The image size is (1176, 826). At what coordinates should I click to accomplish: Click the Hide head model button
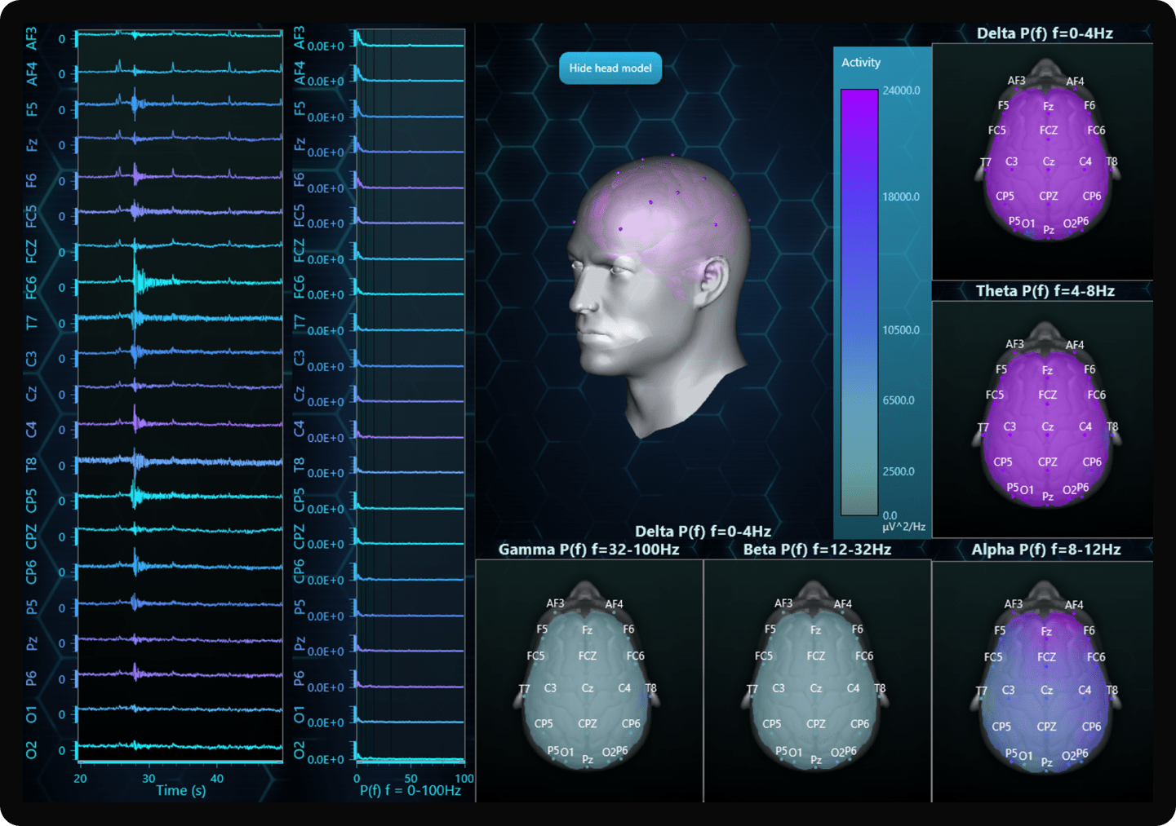(610, 68)
